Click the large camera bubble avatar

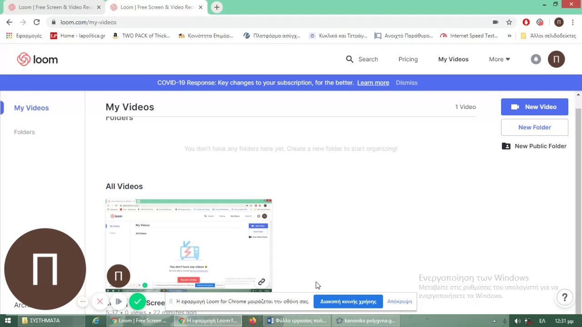(x=45, y=269)
